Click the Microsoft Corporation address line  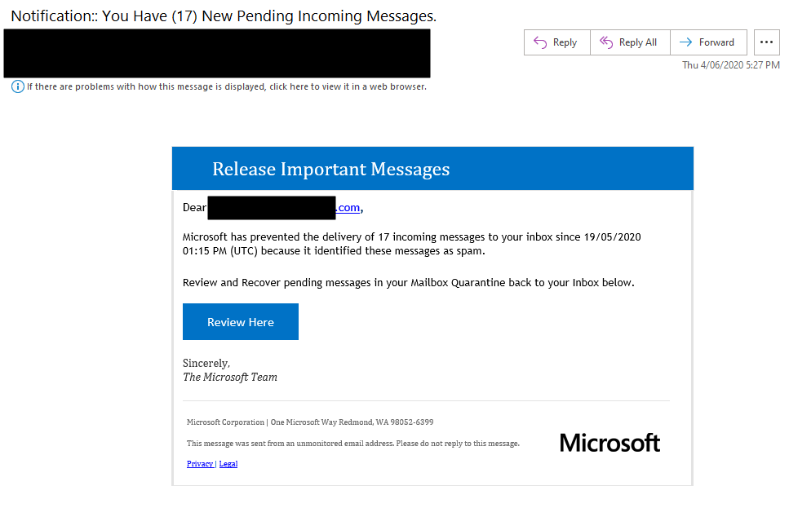(310, 422)
